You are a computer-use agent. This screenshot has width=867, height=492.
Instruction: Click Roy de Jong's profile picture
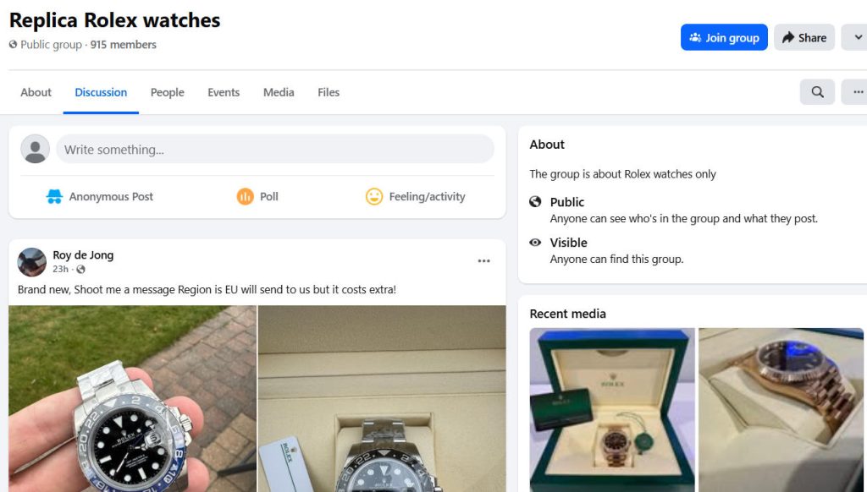click(32, 262)
